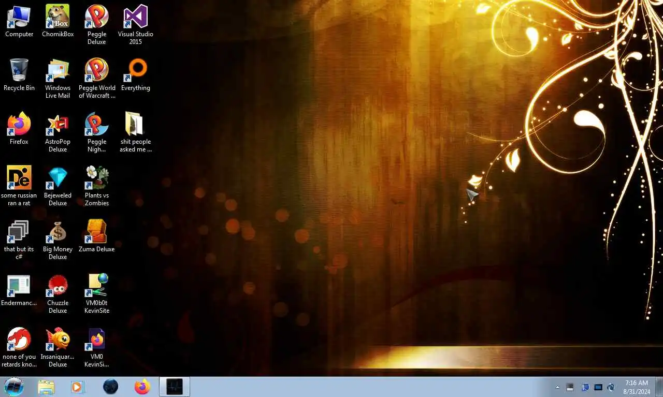The width and height of the screenshot is (663, 397).
Task: Select the Endermanc... shortcut
Action: pos(19,290)
